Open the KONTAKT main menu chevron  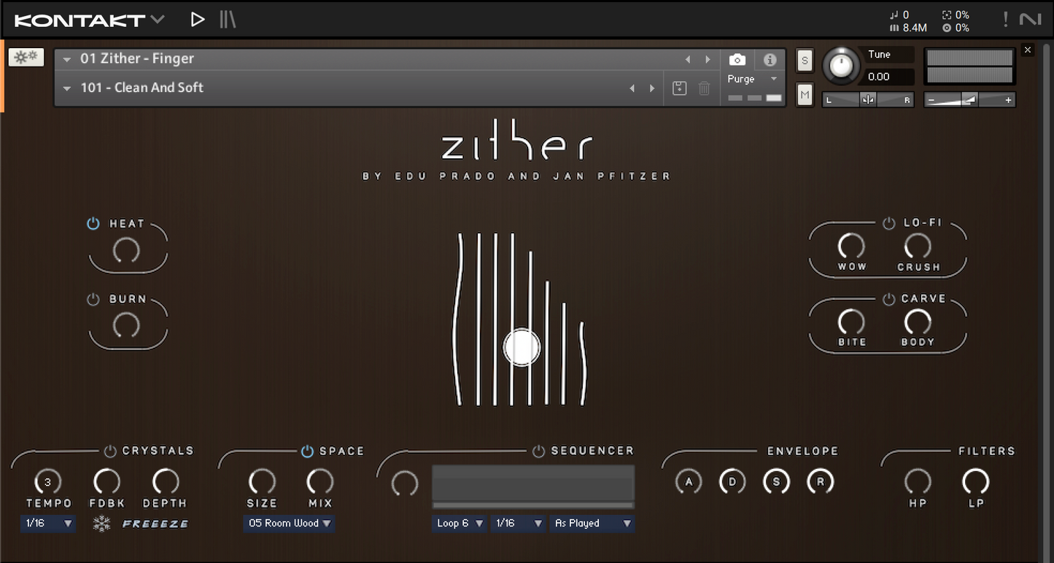point(155,20)
